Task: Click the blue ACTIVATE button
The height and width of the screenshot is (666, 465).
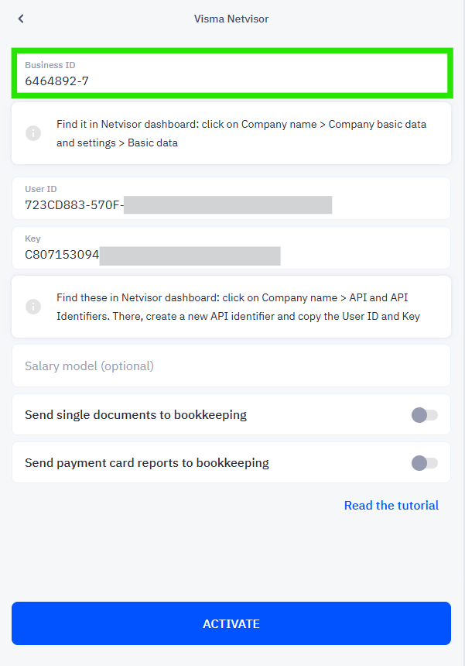Action: tap(231, 623)
